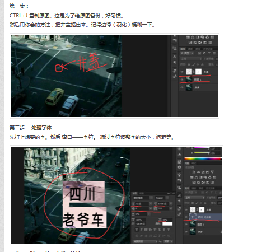
Task: Toggle Strikethrough text style in Character panel
Action: tap(169, 230)
